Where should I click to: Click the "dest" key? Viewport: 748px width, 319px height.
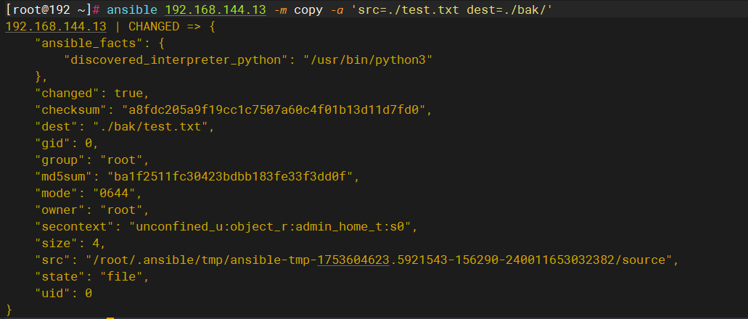[57, 126]
